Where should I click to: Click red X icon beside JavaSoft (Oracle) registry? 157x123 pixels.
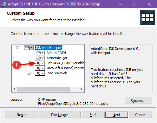point(38,68)
